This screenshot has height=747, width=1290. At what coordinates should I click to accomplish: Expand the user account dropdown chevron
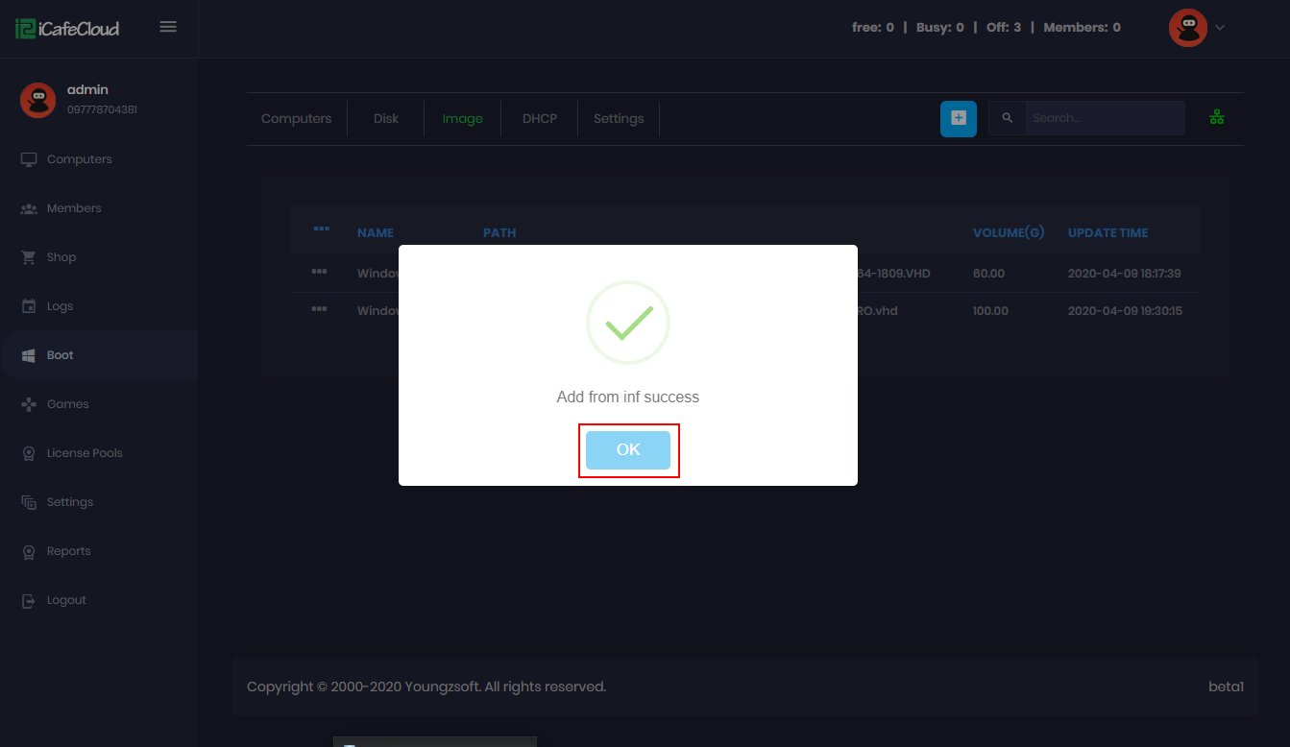point(1220,28)
